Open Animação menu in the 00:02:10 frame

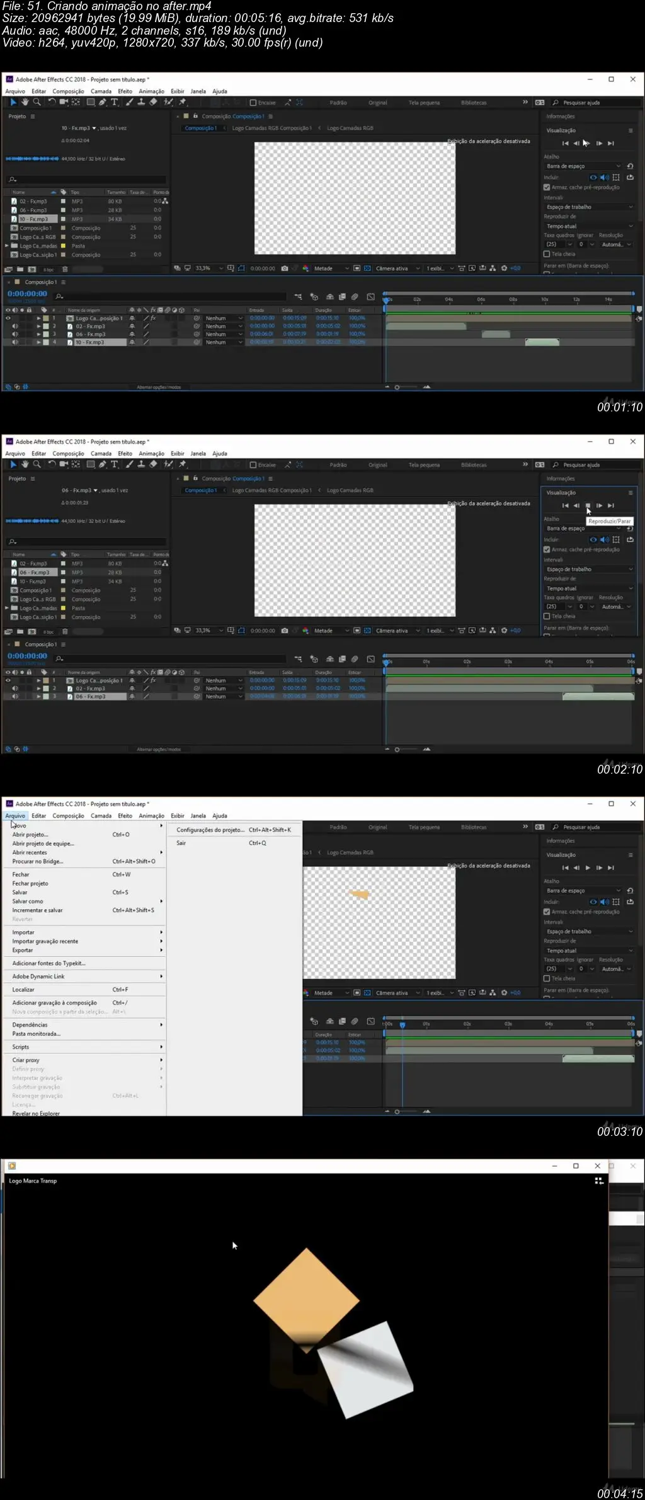[x=151, y=454]
